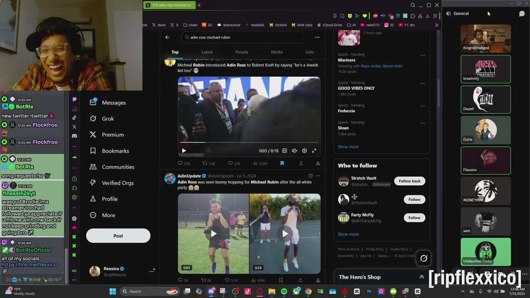530x298 pixels.
Task: Follow Farty McFly
Action: [x=414, y=218]
